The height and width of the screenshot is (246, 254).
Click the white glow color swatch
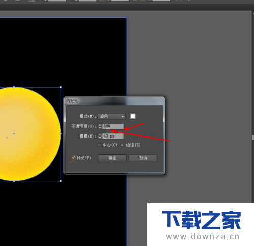point(133,116)
